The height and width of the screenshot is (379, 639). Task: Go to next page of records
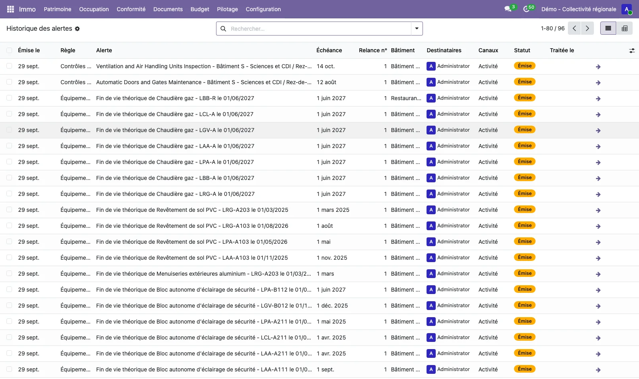[587, 28]
